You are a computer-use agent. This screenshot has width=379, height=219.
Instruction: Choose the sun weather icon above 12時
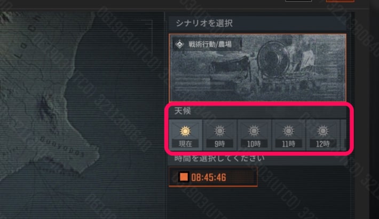click(322, 131)
